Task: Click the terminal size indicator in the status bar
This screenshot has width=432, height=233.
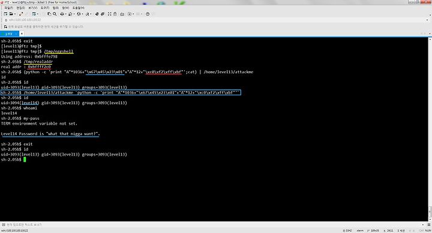Action: coord(373,231)
